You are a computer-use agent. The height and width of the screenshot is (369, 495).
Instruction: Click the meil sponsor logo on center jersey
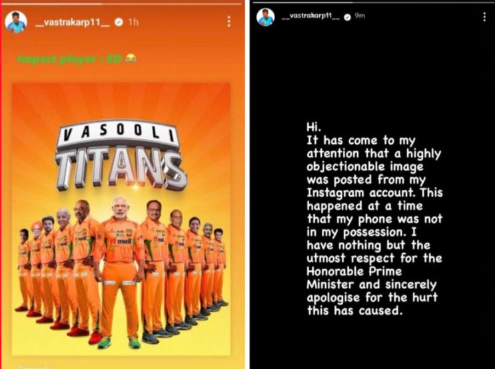point(121,241)
